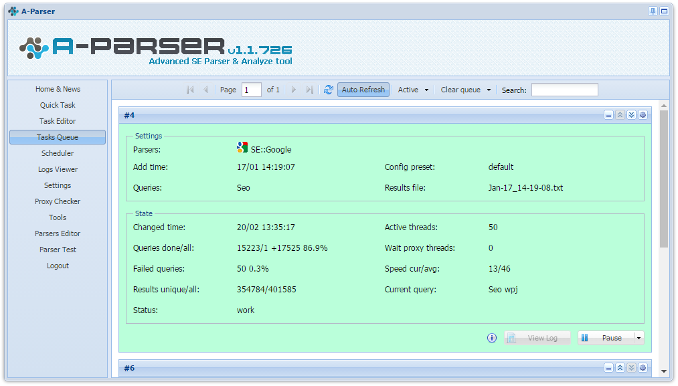Move task #4 down in queue
Viewport: 678px width, 386px height.
631,115
